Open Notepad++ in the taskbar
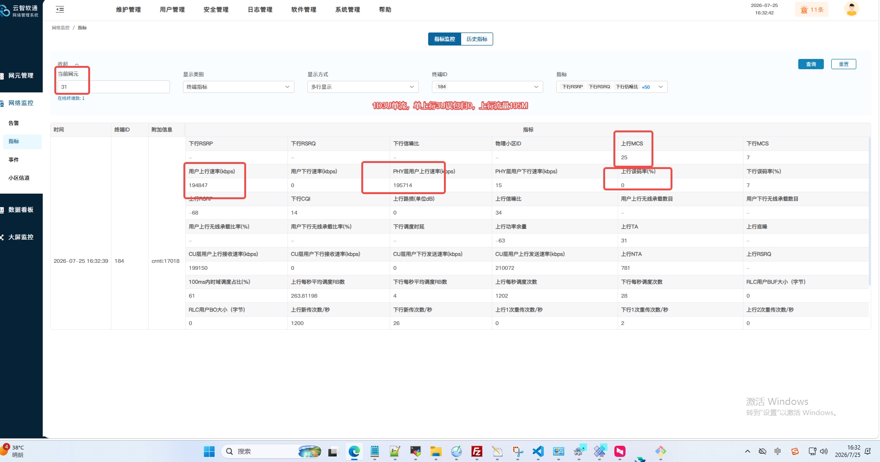The width and height of the screenshot is (880, 462). click(x=395, y=451)
